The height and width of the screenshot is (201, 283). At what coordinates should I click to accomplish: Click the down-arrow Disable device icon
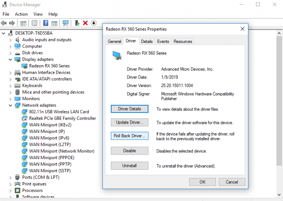(94, 23)
